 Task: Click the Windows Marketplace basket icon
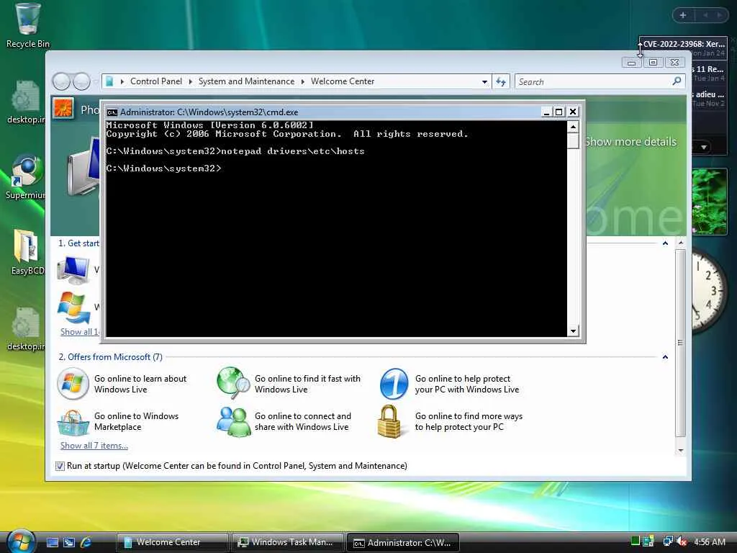click(73, 422)
